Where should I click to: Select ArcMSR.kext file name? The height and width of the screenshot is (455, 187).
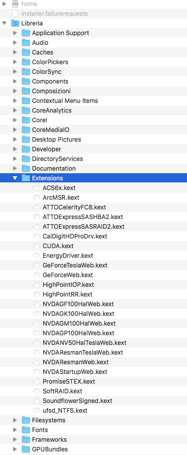(x=61, y=198)
